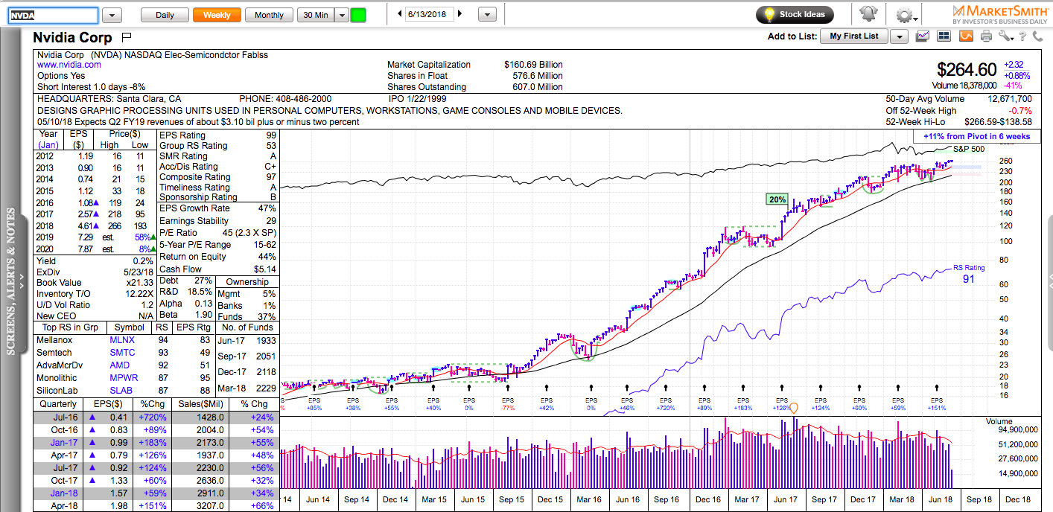Image resolution: width=1053 pixels, height=512 pixels.
Task: Click the flag icon beside Nvidia Corp
Action: [x=126, y=36]
